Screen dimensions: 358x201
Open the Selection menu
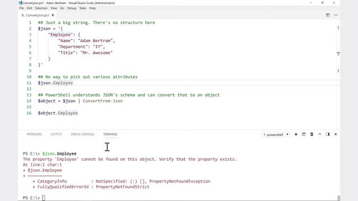(x=41, y=8)
